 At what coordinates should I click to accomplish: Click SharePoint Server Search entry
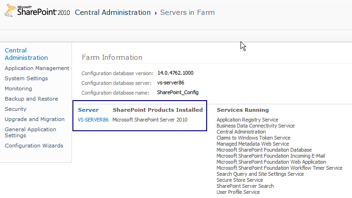245,186
